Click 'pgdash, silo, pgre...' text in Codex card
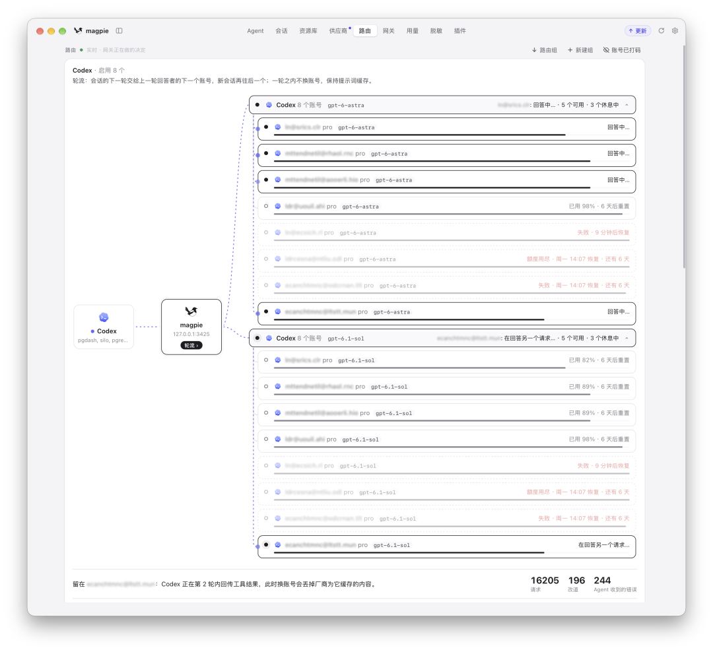The height and width of the screenshot is (652, 713). (103, 340)
